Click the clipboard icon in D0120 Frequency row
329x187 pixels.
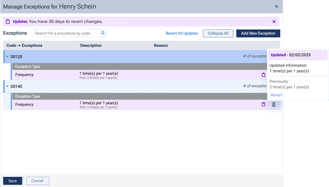[263, 75]
